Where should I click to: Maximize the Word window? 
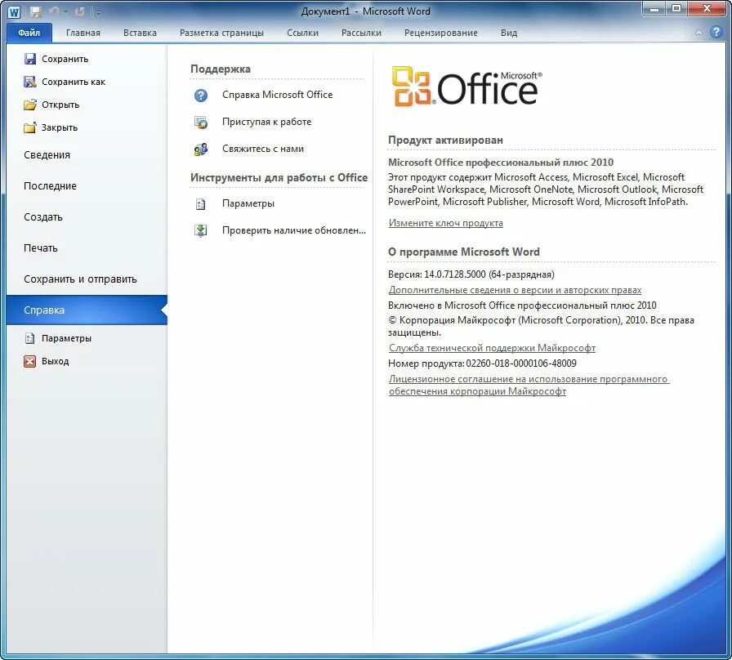pos(677,8)
